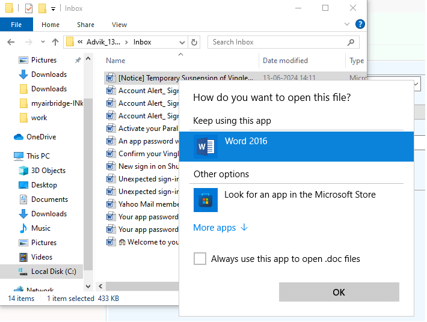Open the myairbridge-INk folder in sidebar
This screenshot has width=427, height=322.
pos(52,103)
